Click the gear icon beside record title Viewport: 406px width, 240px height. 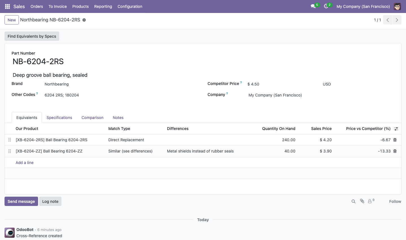tap(84, 20)
